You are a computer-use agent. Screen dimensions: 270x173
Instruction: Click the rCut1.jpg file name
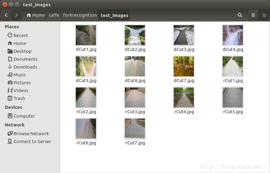(233, 81)
